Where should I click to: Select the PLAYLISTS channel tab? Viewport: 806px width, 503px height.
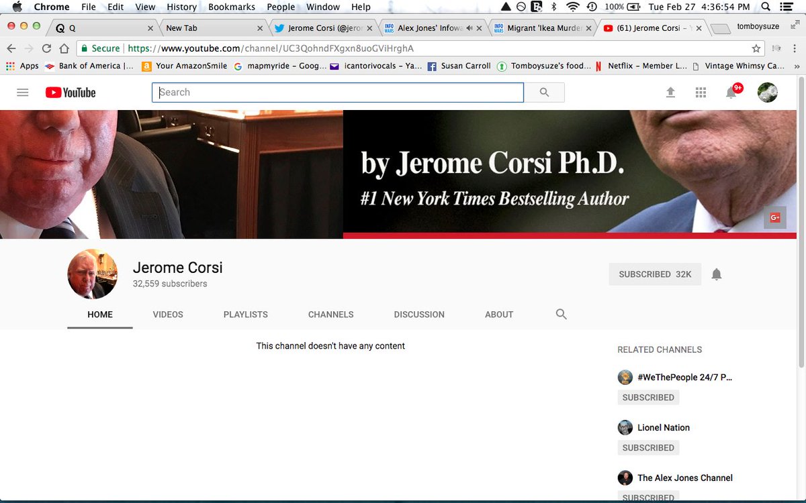[x=246, y=315]
